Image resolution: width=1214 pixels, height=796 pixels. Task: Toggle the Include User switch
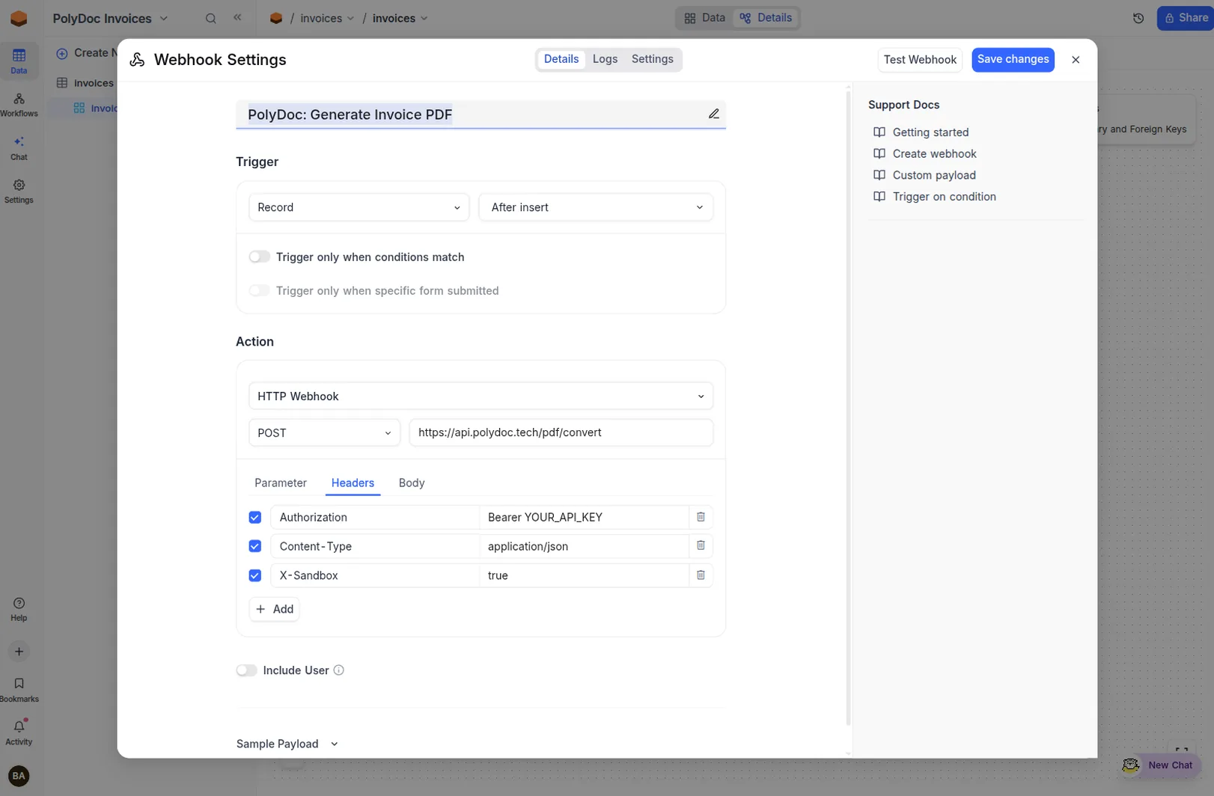click(246, 670)
